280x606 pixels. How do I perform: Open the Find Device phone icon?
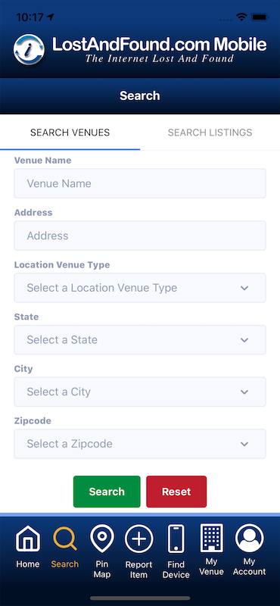click(176, 539)
